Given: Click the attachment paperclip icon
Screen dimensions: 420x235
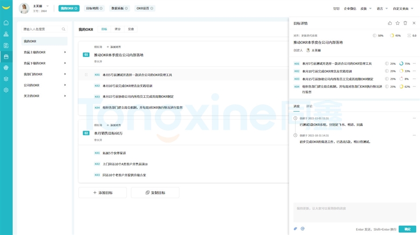Looking at the screenshot, I should [295, 229].
